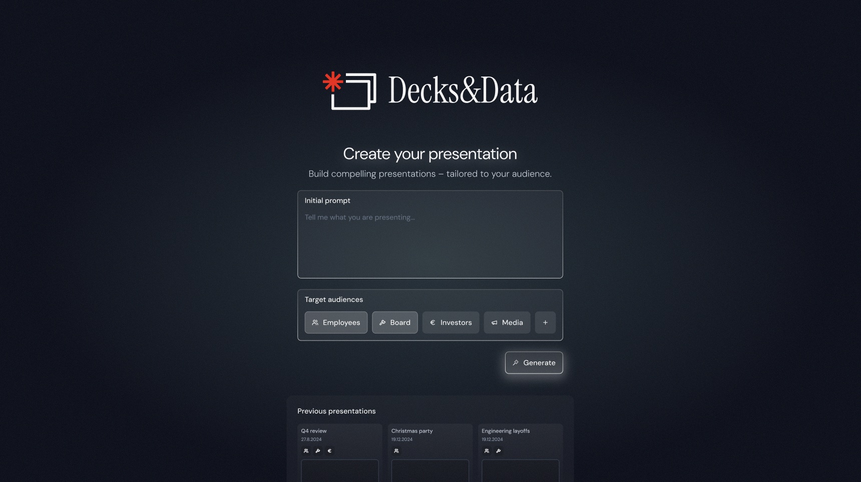Click the Generate button

pyautogui.click(x=534, y=362)
